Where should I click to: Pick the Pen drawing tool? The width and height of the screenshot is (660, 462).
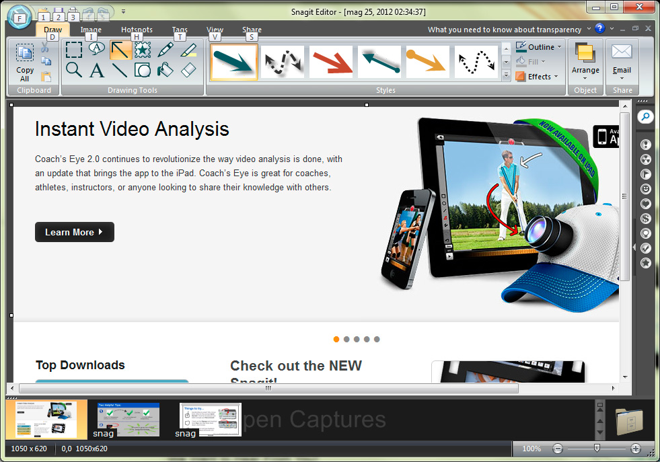(x=166, y=49)
